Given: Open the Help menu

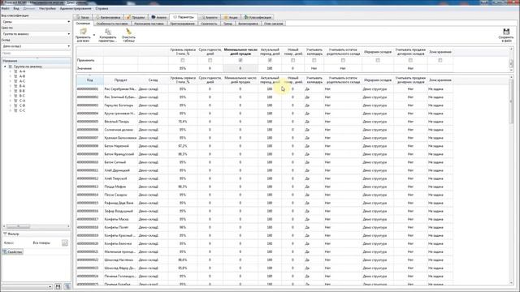Looking at the screenshot, I should (x=102, y=8).
